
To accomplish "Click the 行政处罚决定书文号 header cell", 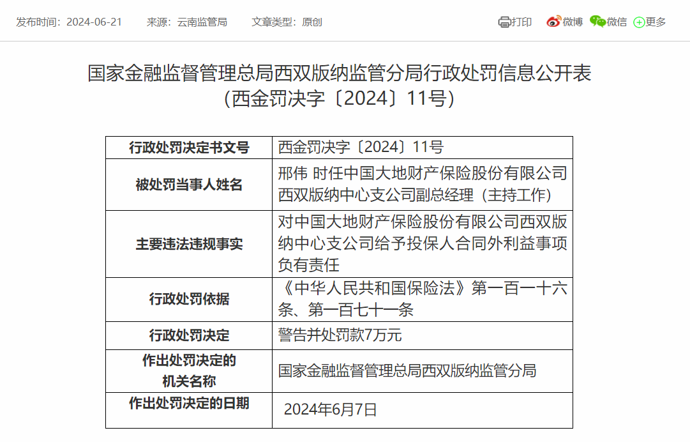I will click(x=189, y=148).
